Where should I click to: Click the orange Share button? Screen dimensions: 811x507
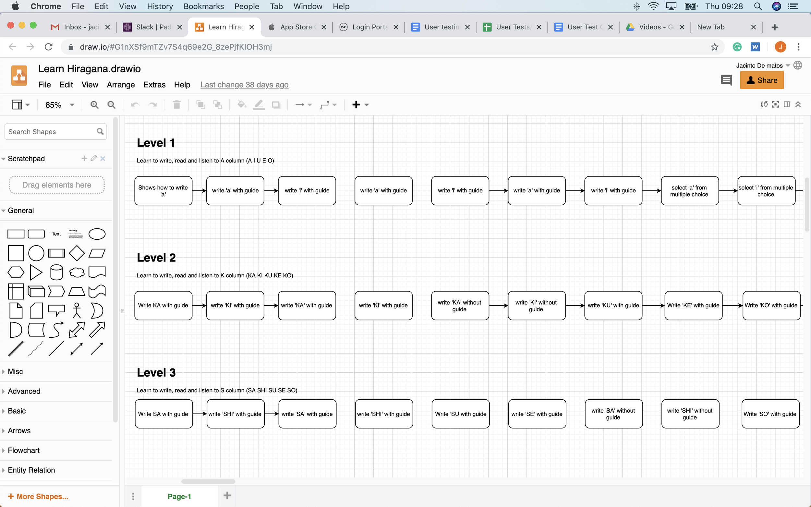point(761,80)
